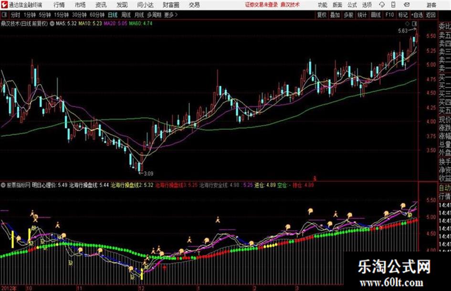Toggle the side panel icon at chart top-right
The image size is (451, 291).
(414, 23)
